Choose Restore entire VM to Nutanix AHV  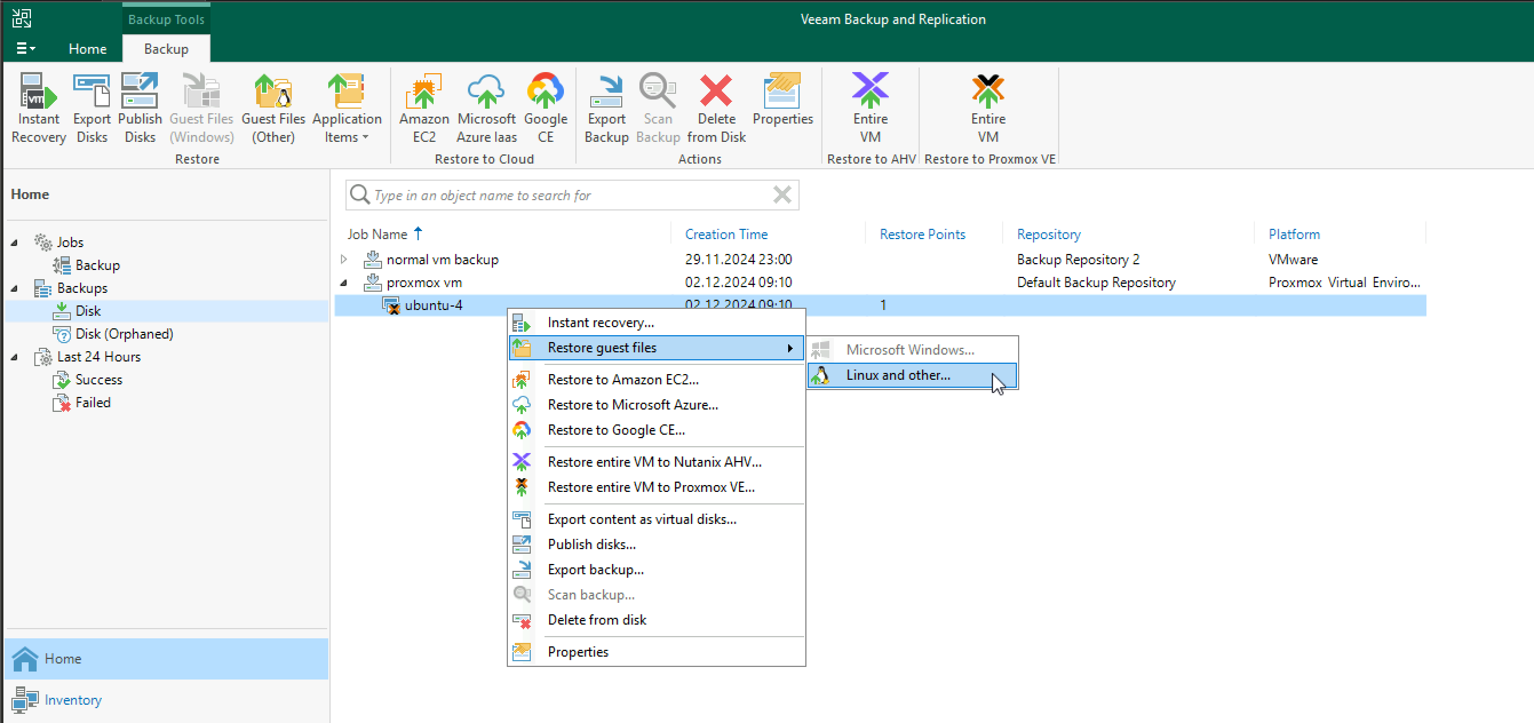(x=656, y=462)
